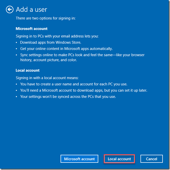Select the bold 'Microsoft account' heading

32,29
